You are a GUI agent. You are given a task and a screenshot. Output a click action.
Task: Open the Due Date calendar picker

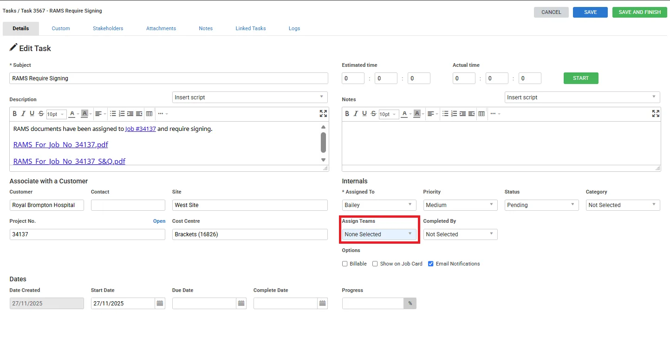coord(241,303)
